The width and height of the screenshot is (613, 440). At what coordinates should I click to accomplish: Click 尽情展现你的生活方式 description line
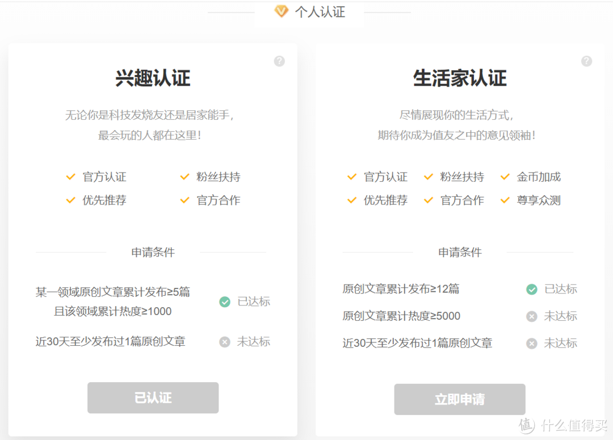click(456, 115)
